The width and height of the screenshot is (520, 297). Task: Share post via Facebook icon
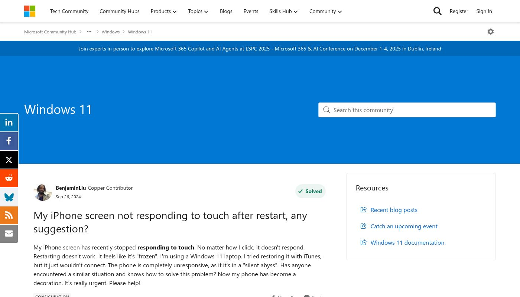click(9, 141)
